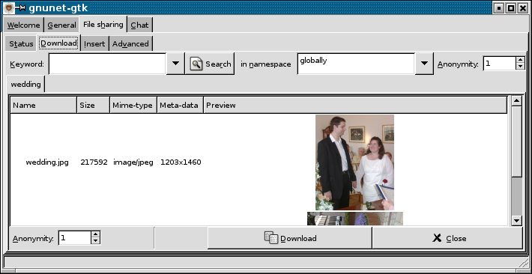This screenshot has width=532, height=274.
Task: Click the results vertical scrollbar thumb
Action: pyautogui.click(x=516, y=141)
